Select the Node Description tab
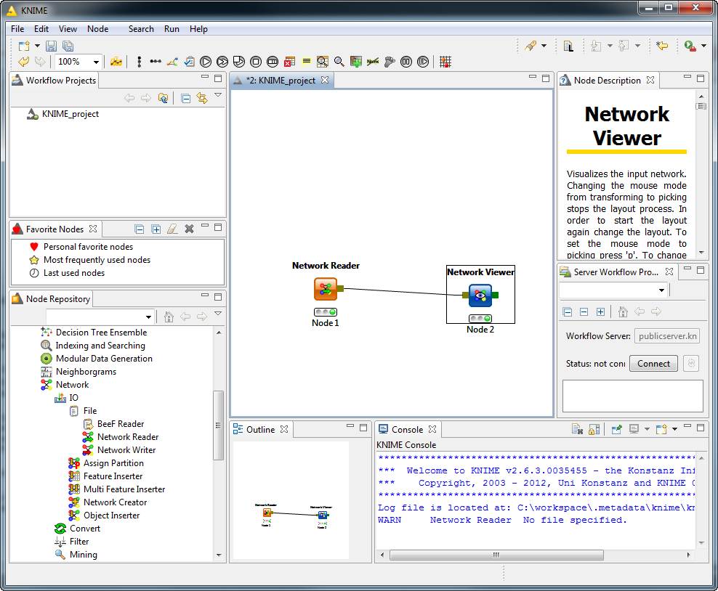718x591 pixels. [608, 81]
